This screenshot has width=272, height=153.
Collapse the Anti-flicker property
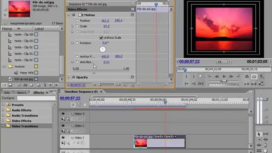(72, 62)
